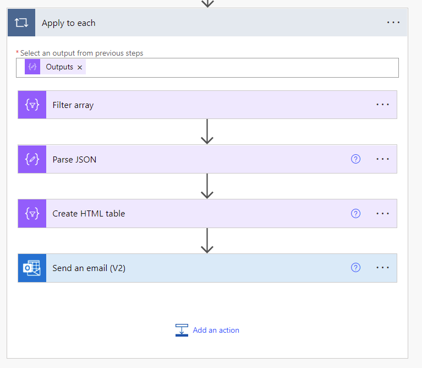Viewport: 422px width, 368px height.
Task: Click the Apply to each loop icon
Action: (x=21, y=23)
